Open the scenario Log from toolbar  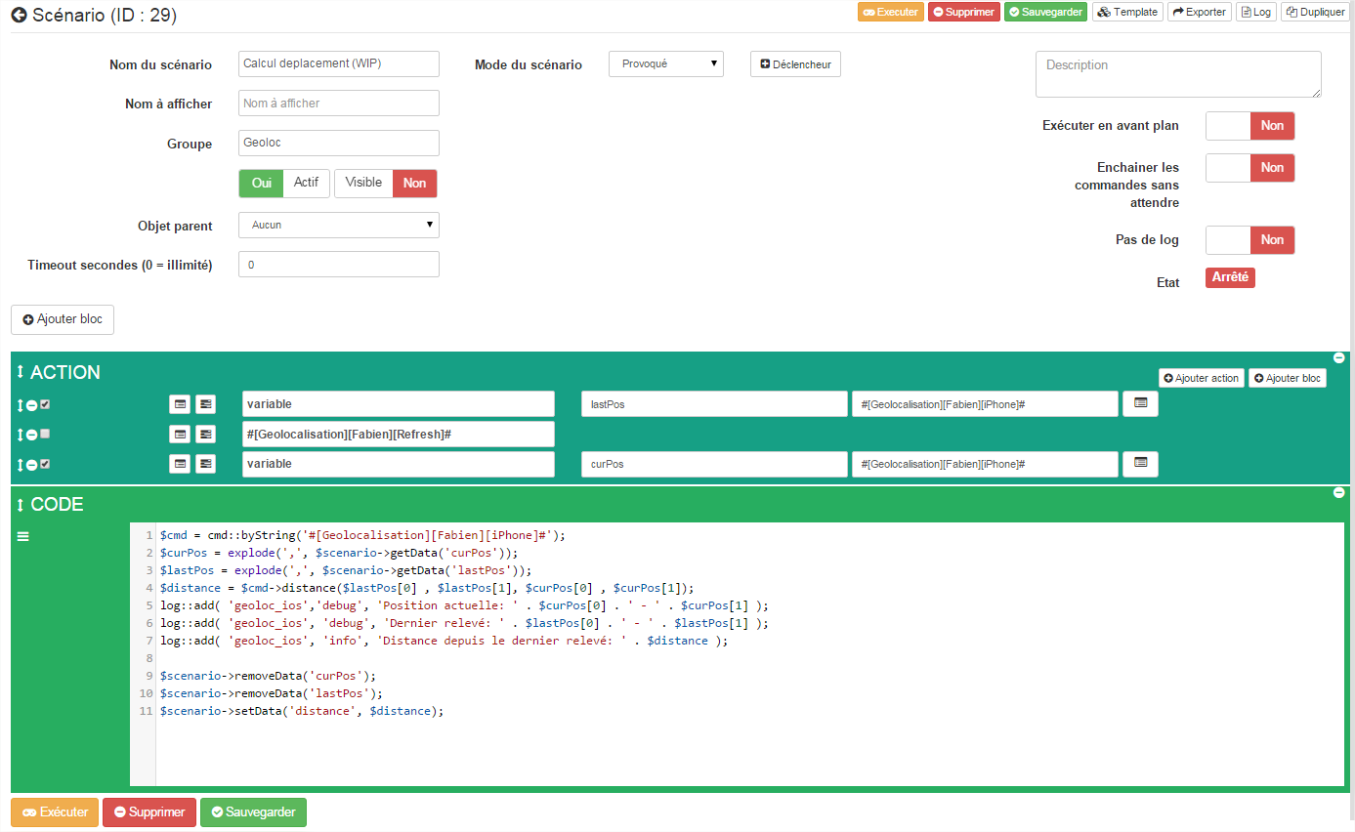pyautogui.click(x=1255, y=13)
